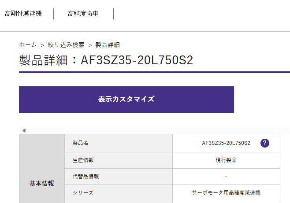Select the 代替品情報 row label
Screen dimensions: 290x203
86,176
